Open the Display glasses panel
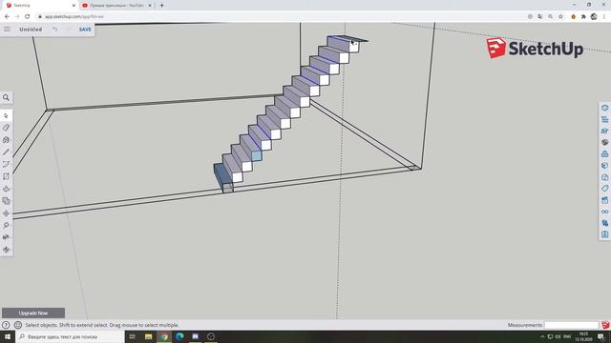Image resolution: width=611 pixels, height=343 pixels. coord(604,212)
